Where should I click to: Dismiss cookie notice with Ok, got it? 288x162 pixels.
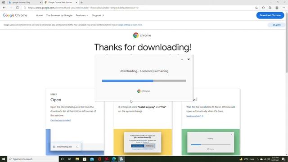click(x=276, y=25)
